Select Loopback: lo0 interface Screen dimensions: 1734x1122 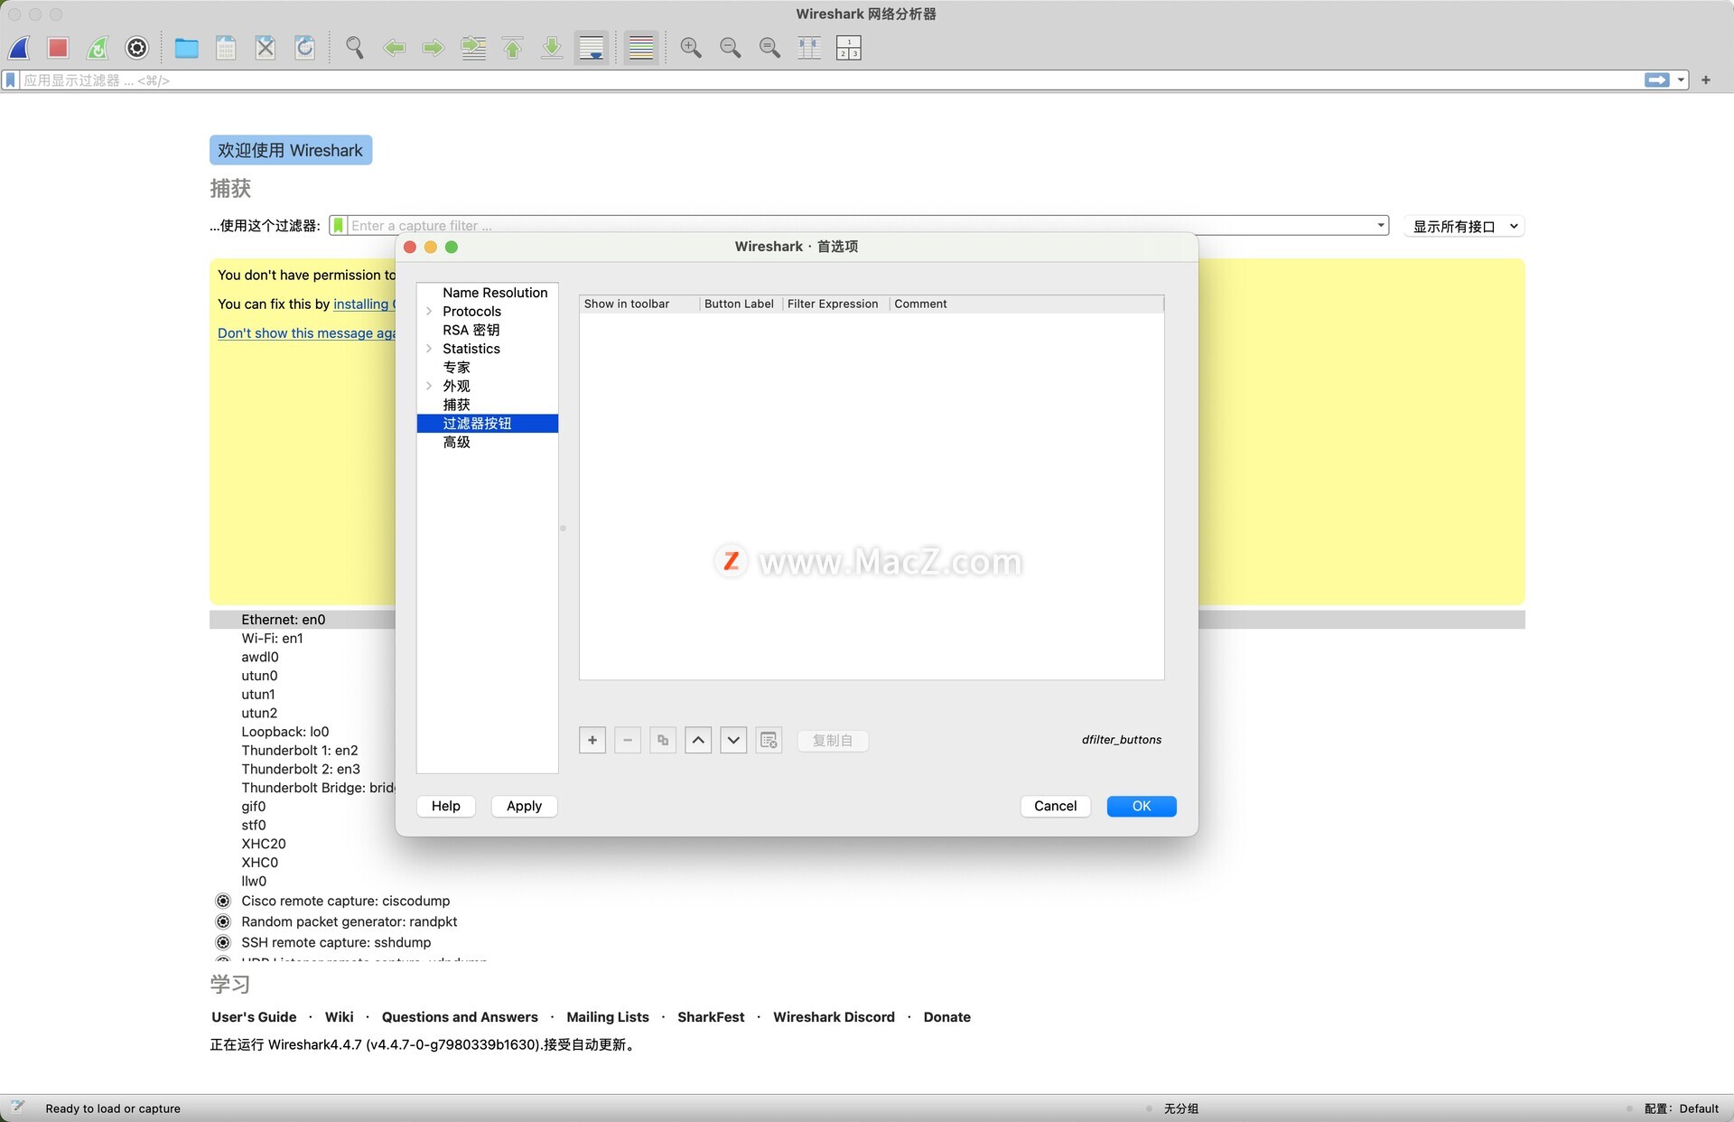[284, 732]
